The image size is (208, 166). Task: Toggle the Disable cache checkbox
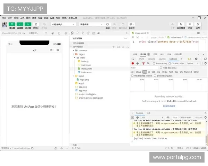click(x=170, y=64)
